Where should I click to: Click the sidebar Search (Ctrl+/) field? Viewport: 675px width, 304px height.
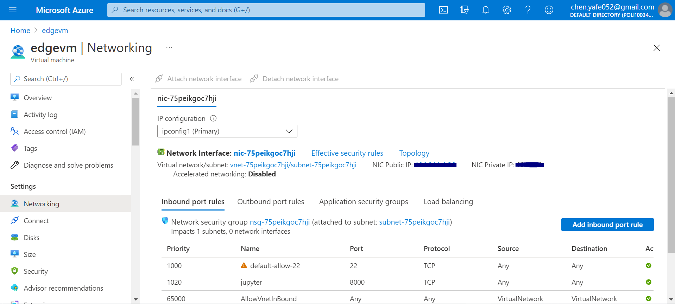click(x=66, y=79)
